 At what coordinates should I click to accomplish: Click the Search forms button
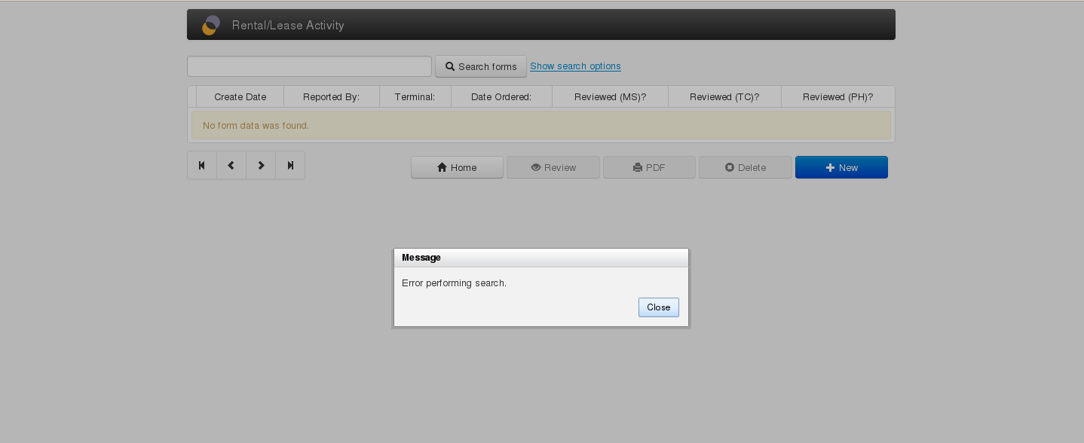(481, 66)
